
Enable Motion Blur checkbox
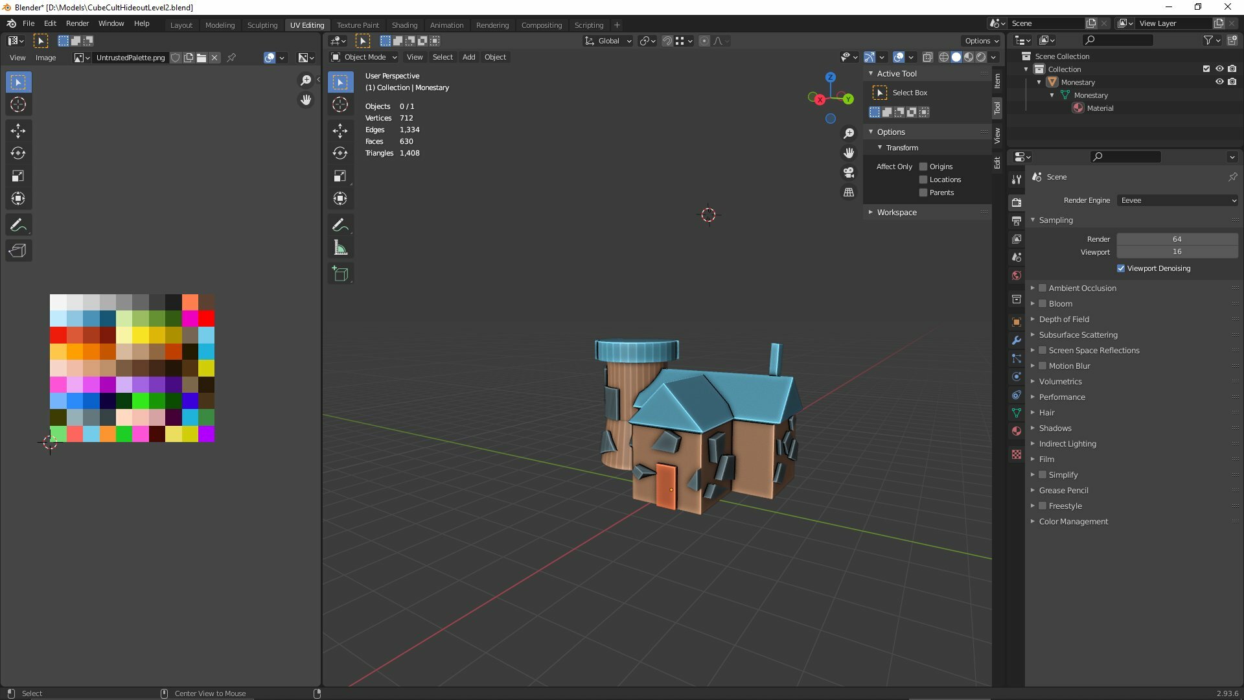pos(1042,366)
